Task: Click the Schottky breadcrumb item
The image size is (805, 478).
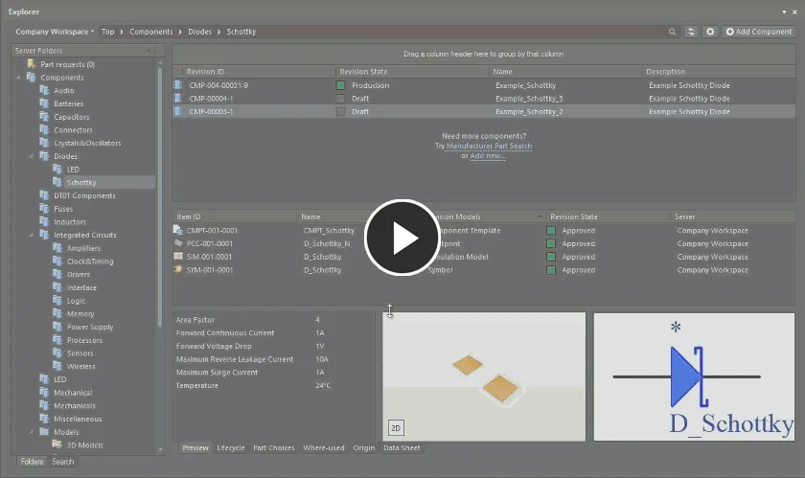Action: tap(241, 32)
